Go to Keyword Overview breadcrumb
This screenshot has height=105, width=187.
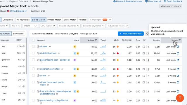(x=19, y=1)
